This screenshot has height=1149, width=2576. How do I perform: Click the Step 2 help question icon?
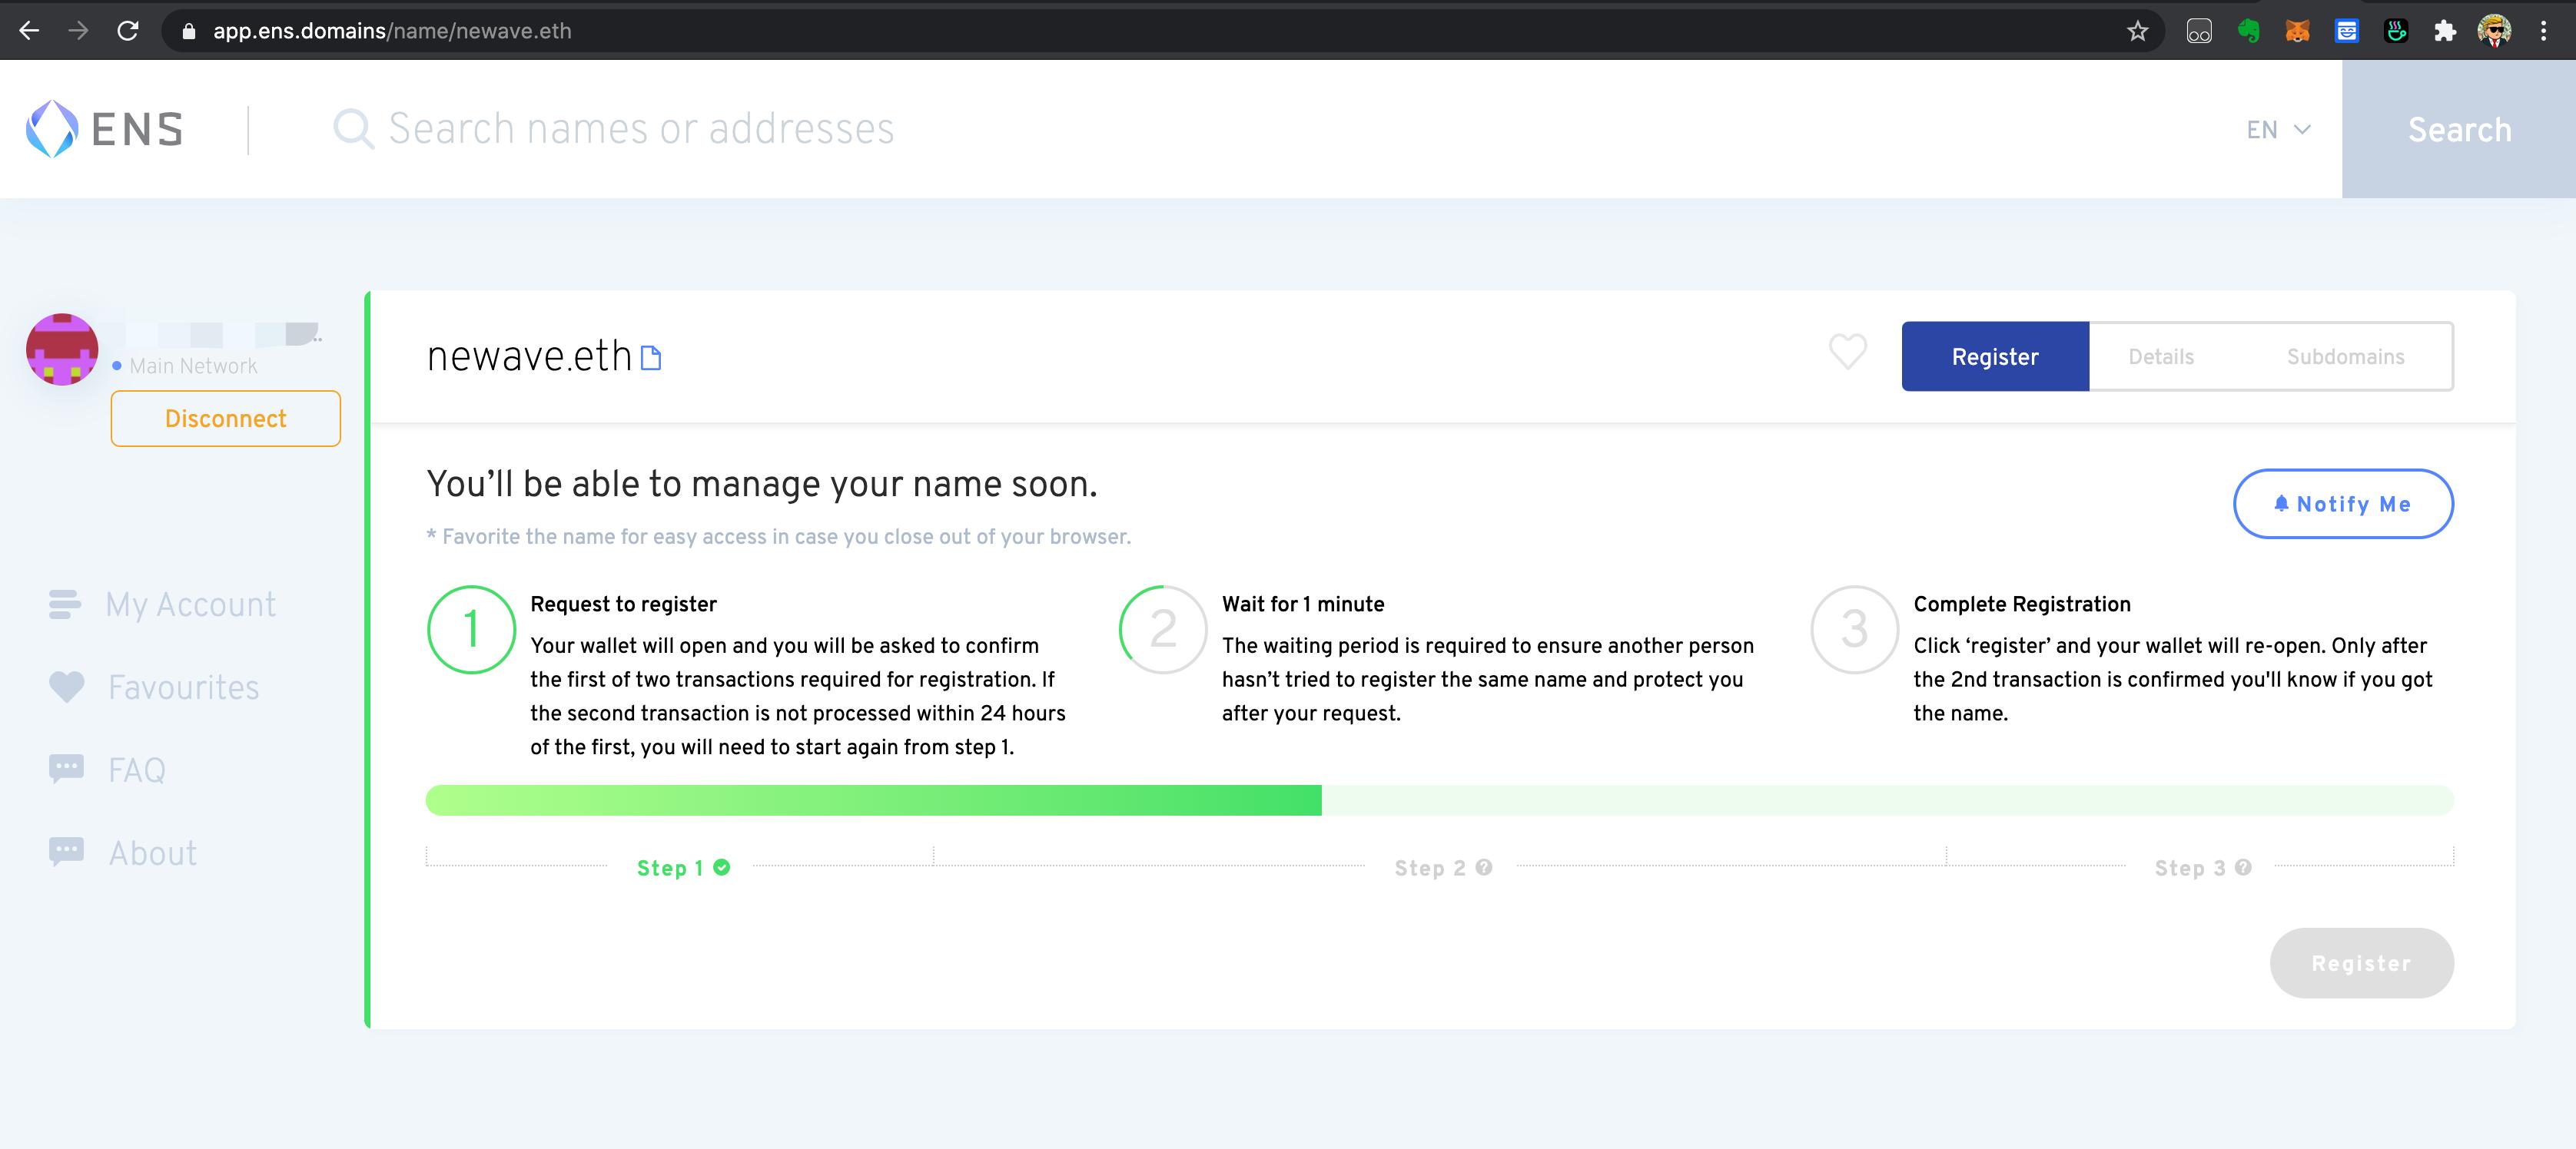coord(1484,867)
